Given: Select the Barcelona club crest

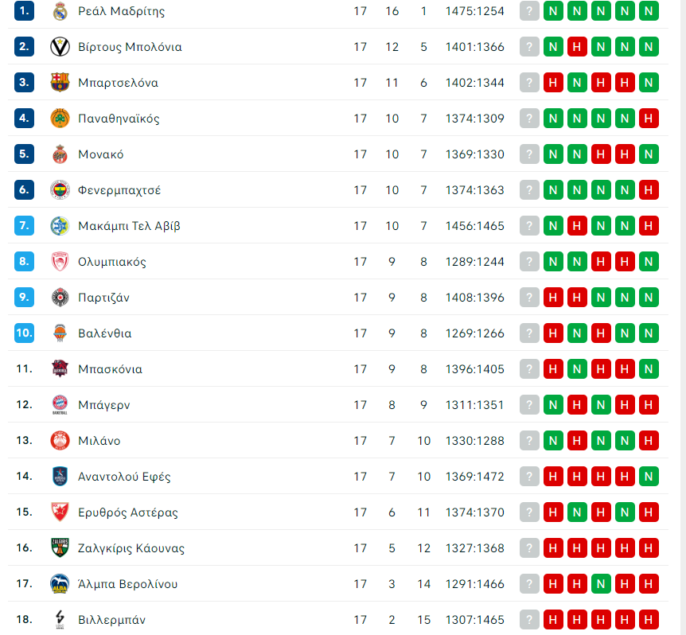Looking at the screenshot, I should pyautogui.click(x=60, y=83).
